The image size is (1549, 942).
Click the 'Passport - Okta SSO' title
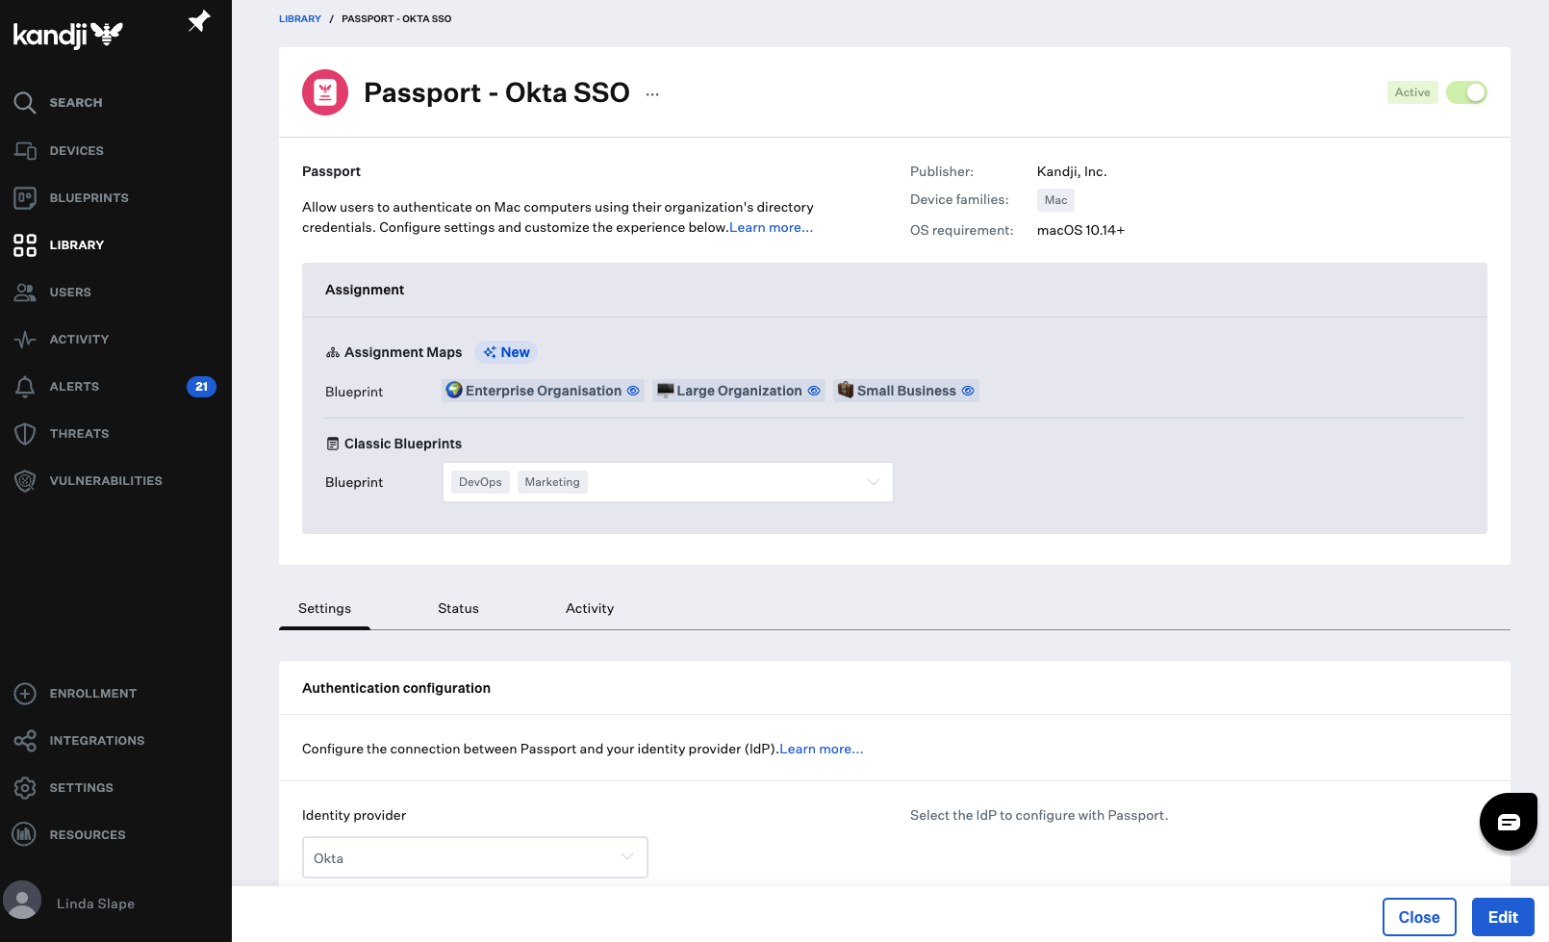point(496,92)
